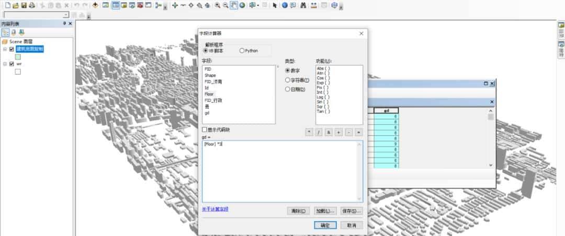Select the Python parser radio button
The image size is (565, 236).
pos(242,51)
